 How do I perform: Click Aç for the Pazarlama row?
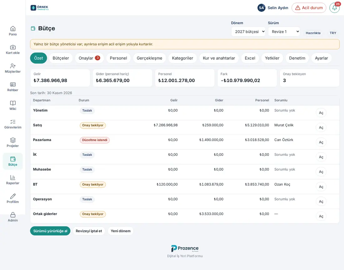(321, 142)
